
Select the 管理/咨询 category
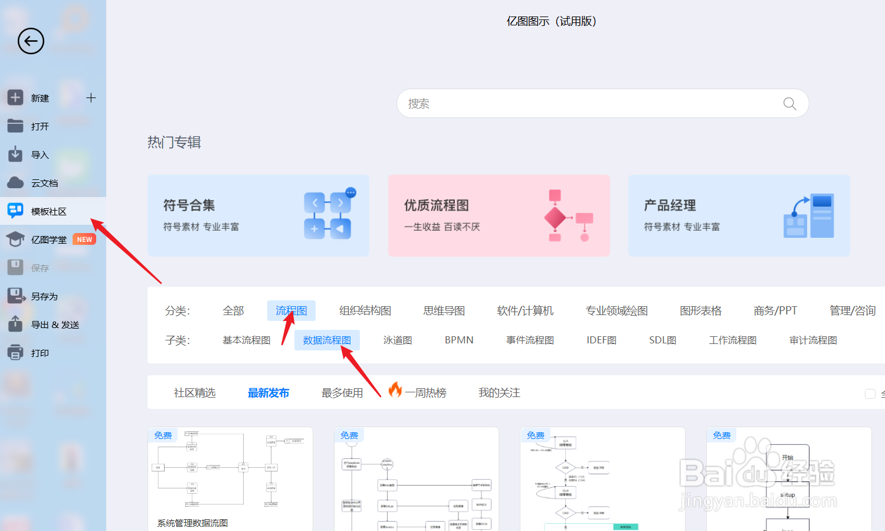(853, 310)
